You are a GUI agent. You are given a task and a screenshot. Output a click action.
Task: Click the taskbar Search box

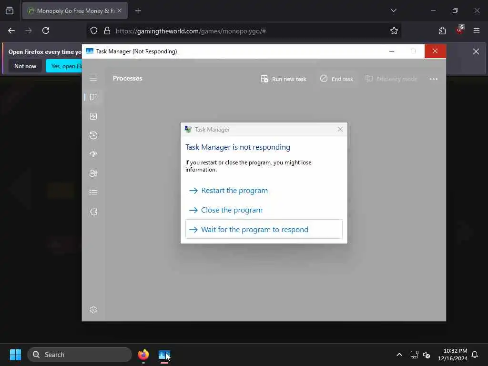click(80, 355)
